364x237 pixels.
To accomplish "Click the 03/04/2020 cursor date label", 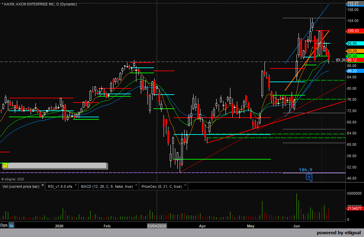I will click(157, 226).
